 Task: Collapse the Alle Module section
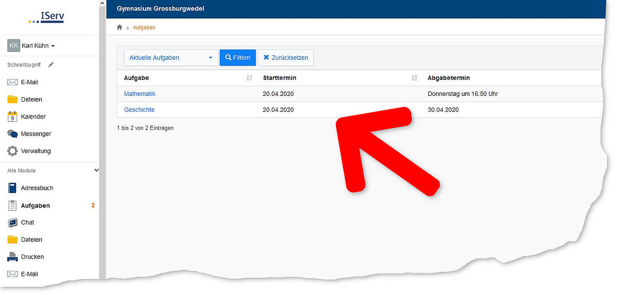click(96, 170)
